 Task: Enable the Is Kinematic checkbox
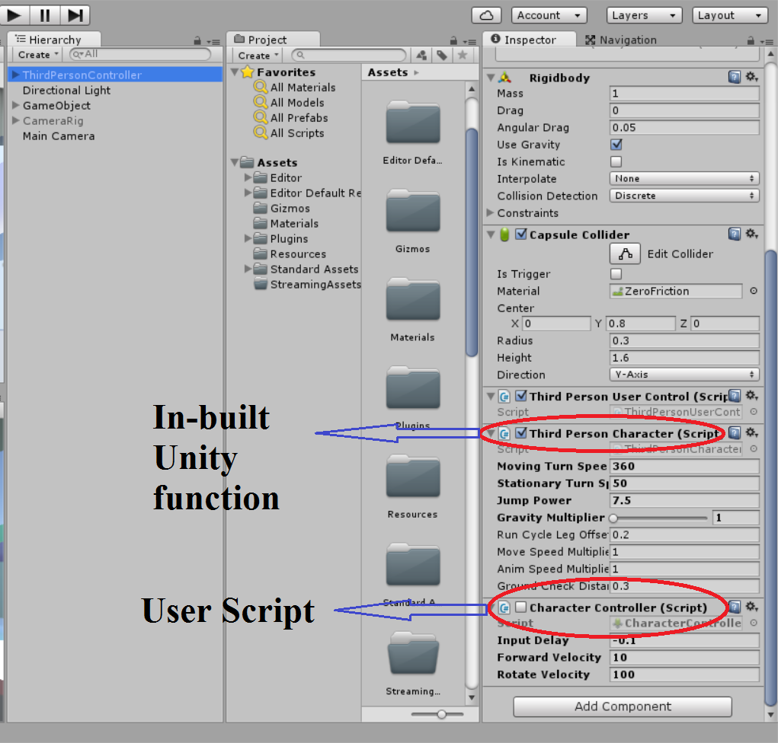(616, 161)
